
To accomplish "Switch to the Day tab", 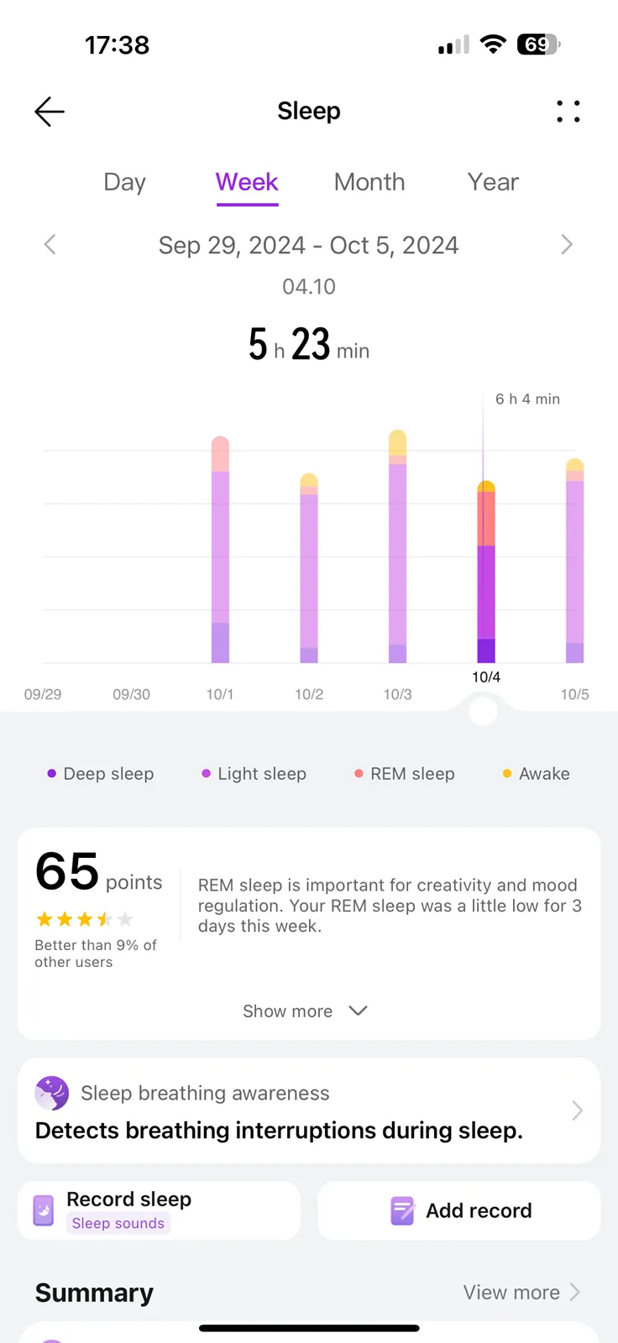I will [x=125, y=182].
